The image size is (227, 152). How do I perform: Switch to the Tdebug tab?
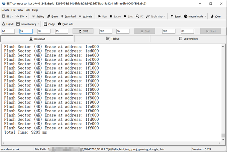point(112,39)
